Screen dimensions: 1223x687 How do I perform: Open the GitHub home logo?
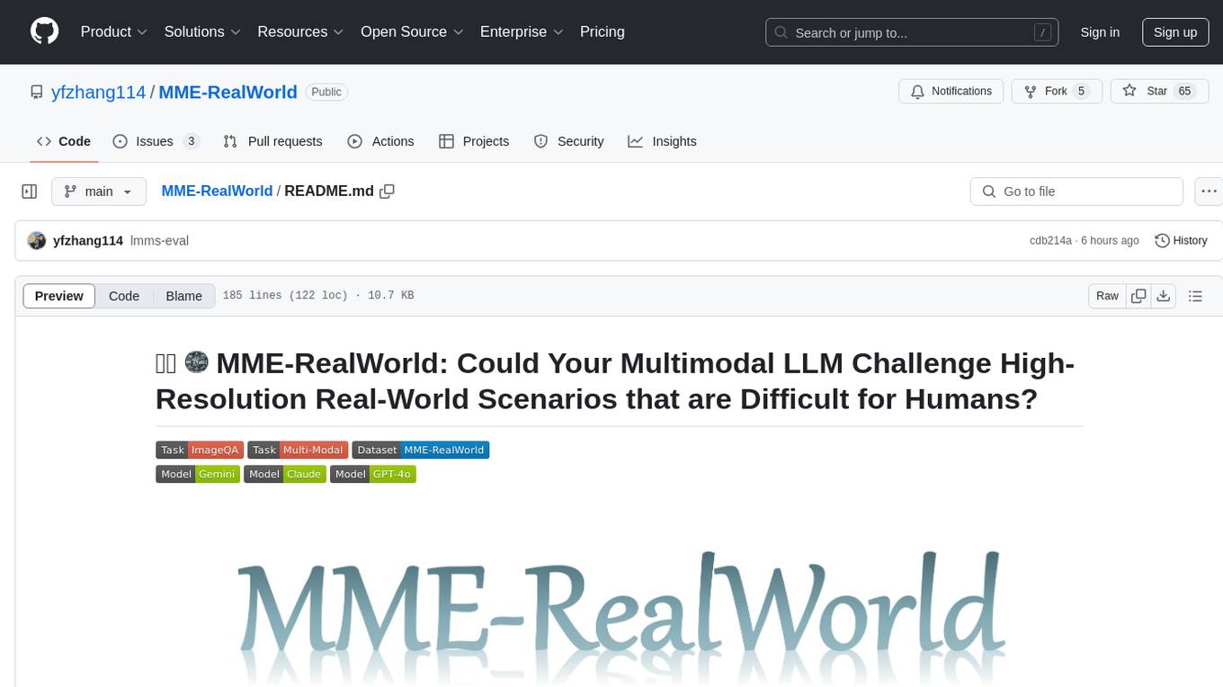[44, 31]
